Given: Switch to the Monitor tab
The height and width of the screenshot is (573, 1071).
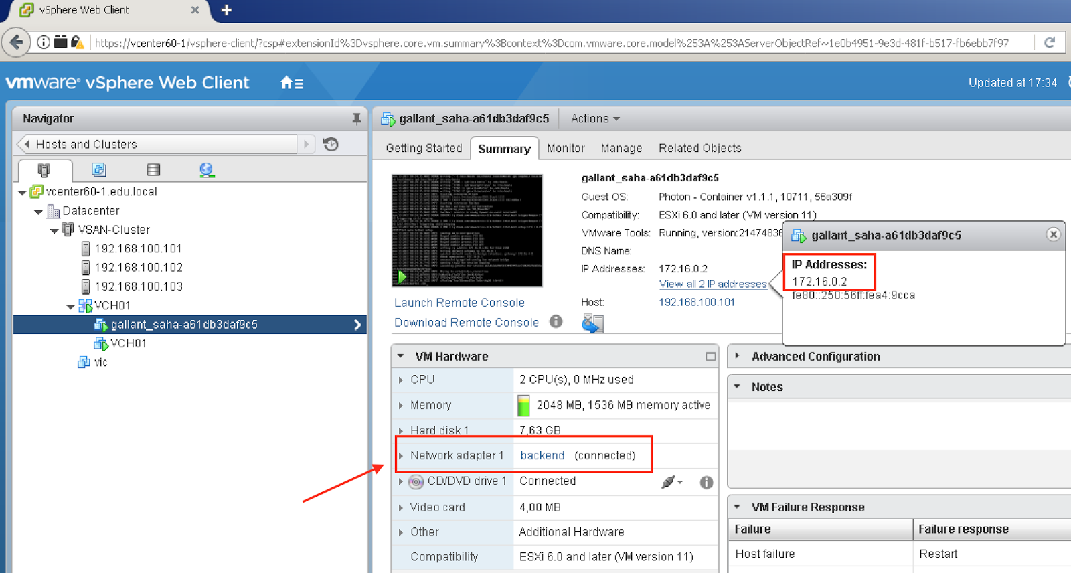Looking at the screenshot, I should point(566,148).
